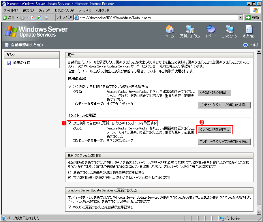This screenshot has width=263, height=222.
Task: Click the イントラネット zone icon in status bar
Action: [x=222, y=218]
